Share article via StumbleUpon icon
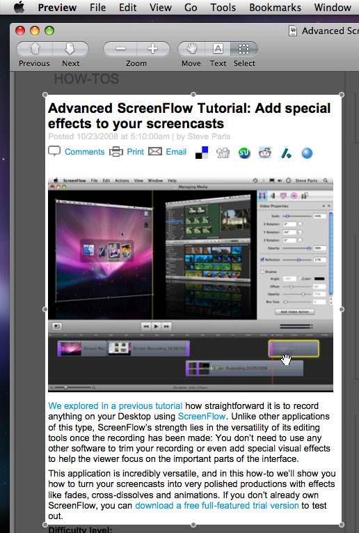 click(244, 153)
